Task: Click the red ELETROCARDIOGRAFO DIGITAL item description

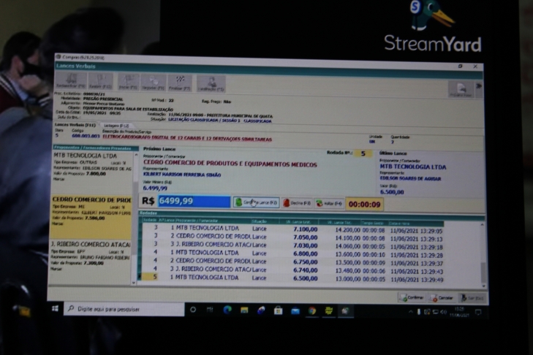Action: pos(187,139)
